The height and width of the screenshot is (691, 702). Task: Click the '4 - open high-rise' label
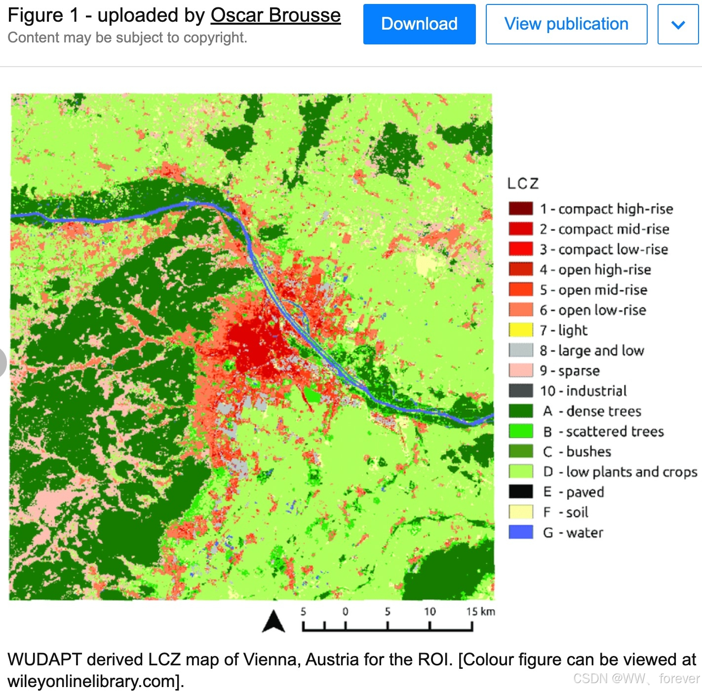click(595, 269)
